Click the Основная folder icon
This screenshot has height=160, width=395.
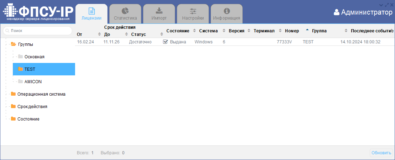[21, 57]
